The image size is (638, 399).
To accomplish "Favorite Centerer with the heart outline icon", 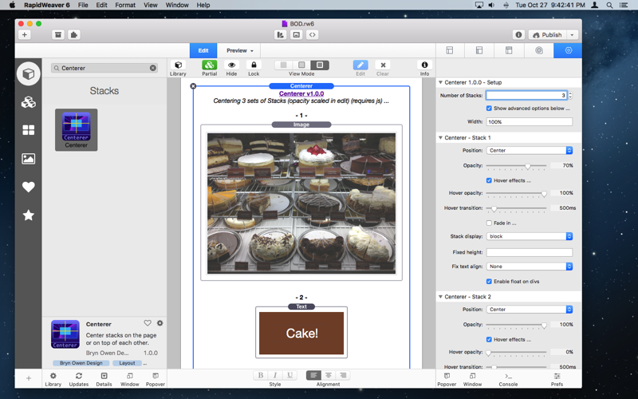I will (x=148, y=323).
